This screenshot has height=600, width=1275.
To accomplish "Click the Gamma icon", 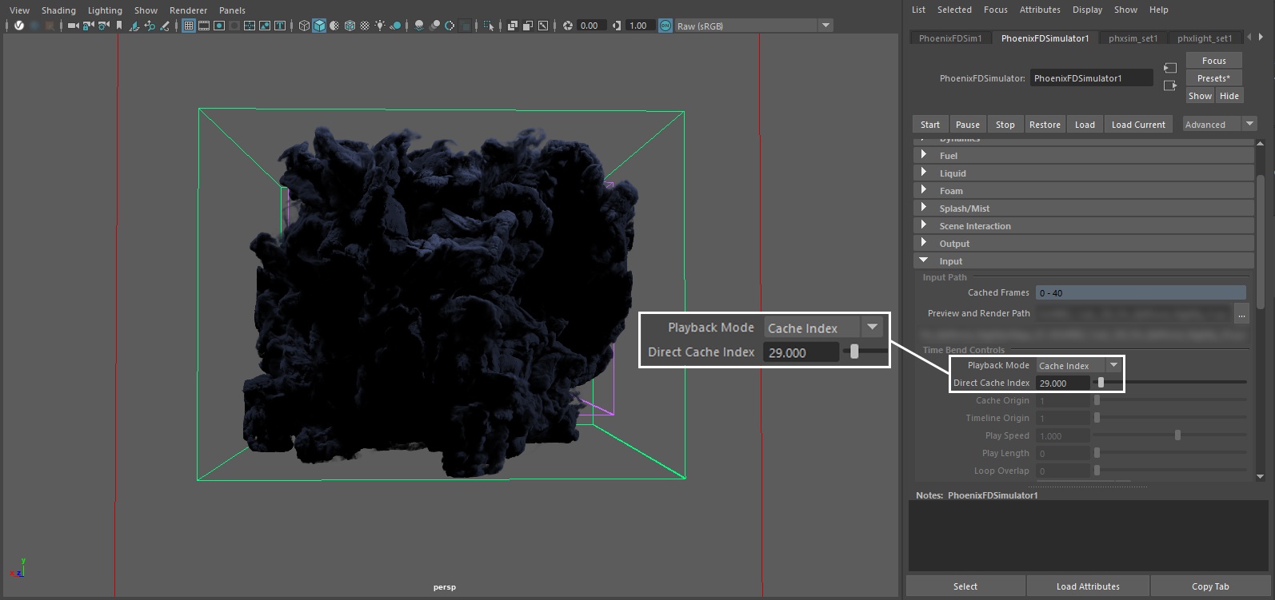I will 616,26.
